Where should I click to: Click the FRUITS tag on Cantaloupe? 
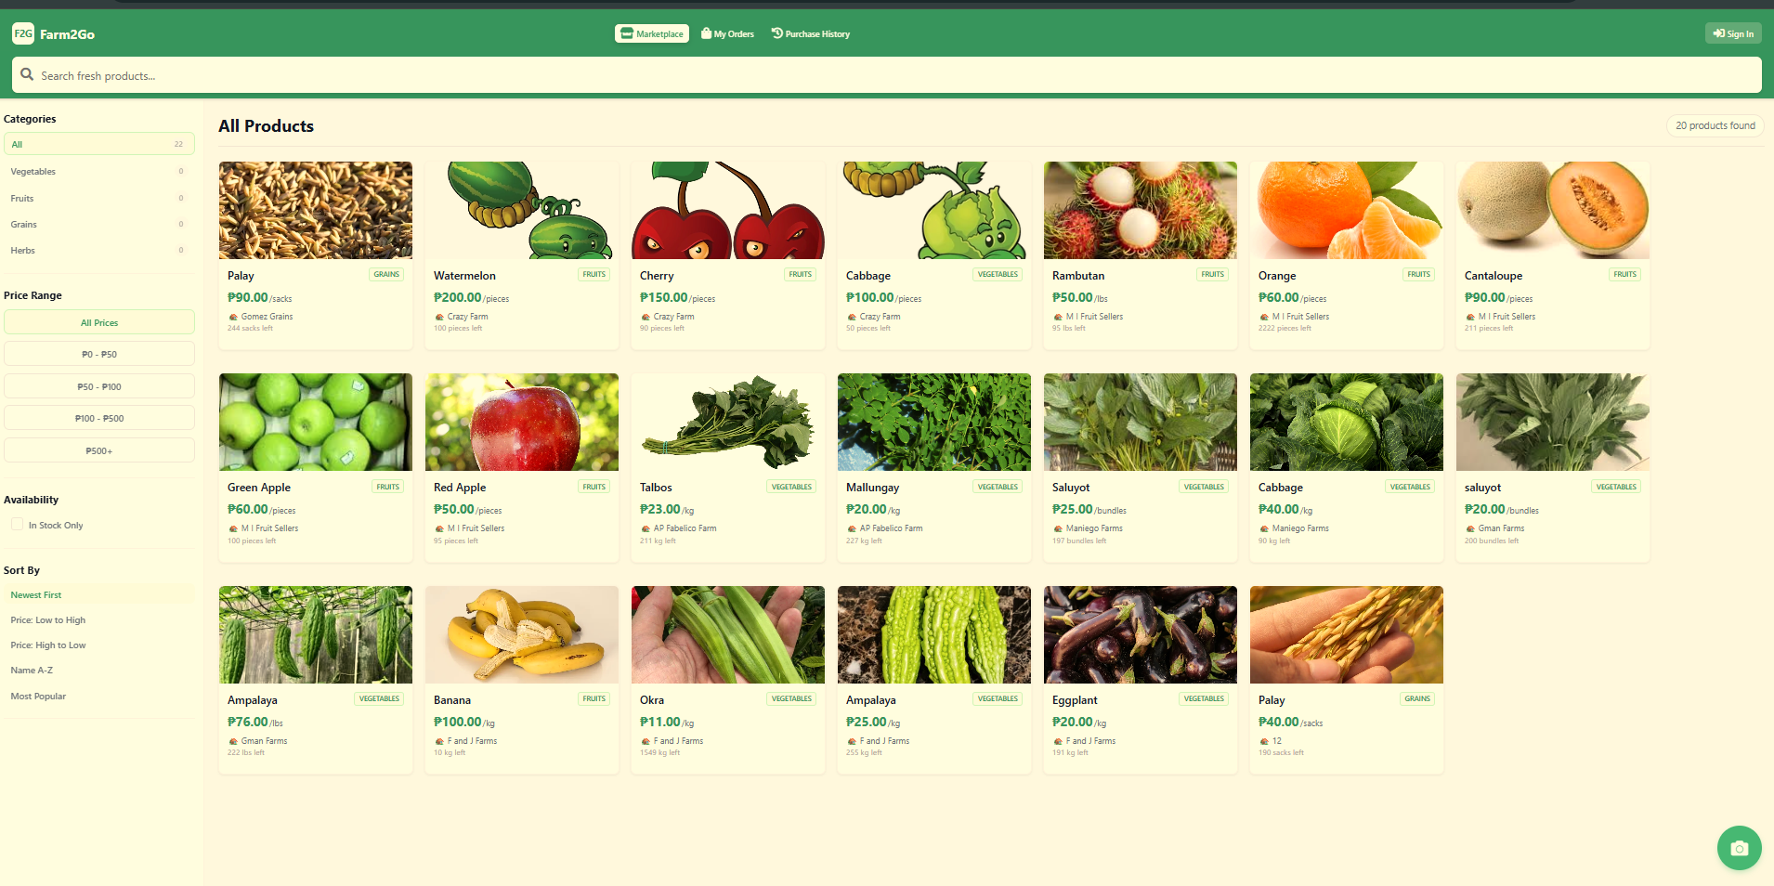click(1624, 274)
